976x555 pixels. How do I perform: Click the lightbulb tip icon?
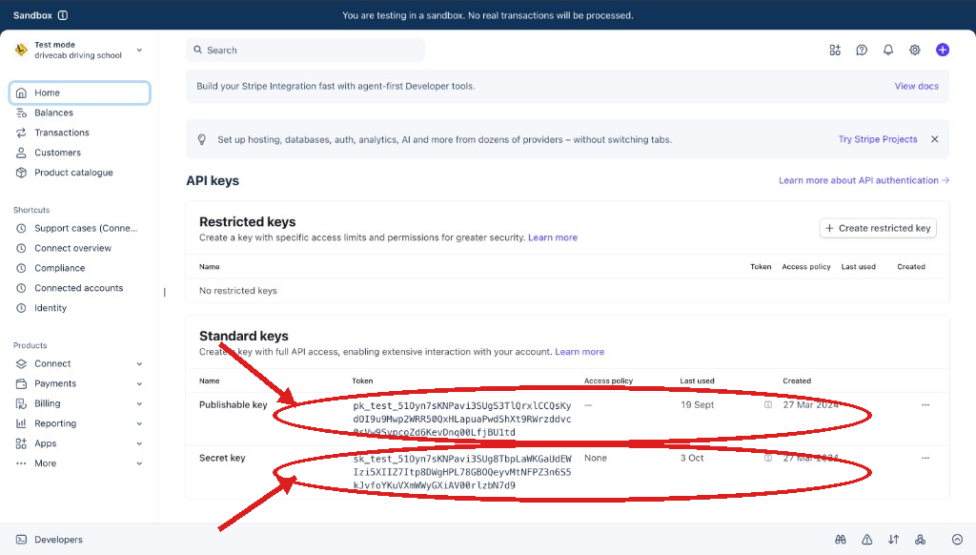point(202,139)
